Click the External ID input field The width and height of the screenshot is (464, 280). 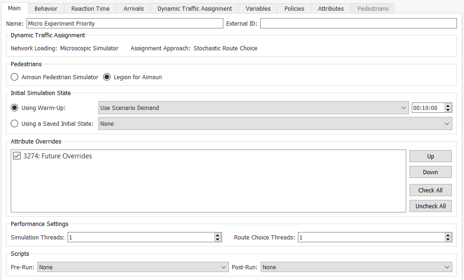[x=358, y=23]
